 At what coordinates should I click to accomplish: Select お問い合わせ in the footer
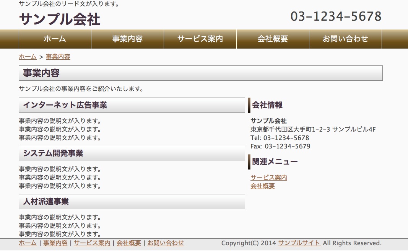(166, 243)
